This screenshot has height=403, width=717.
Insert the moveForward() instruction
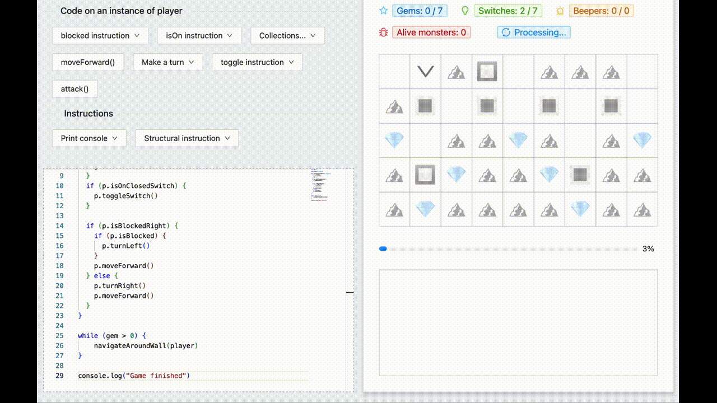[x=88, y=62]
